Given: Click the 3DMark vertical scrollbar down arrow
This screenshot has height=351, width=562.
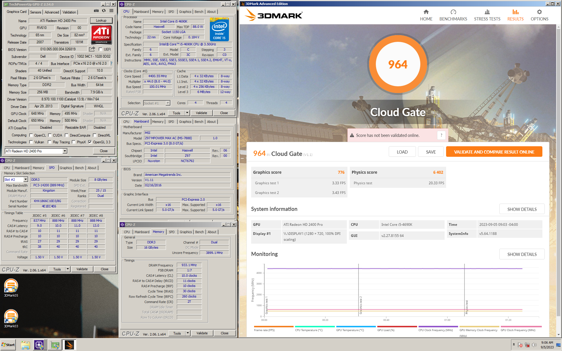Looking at the screenshot, I should (559, 335).
